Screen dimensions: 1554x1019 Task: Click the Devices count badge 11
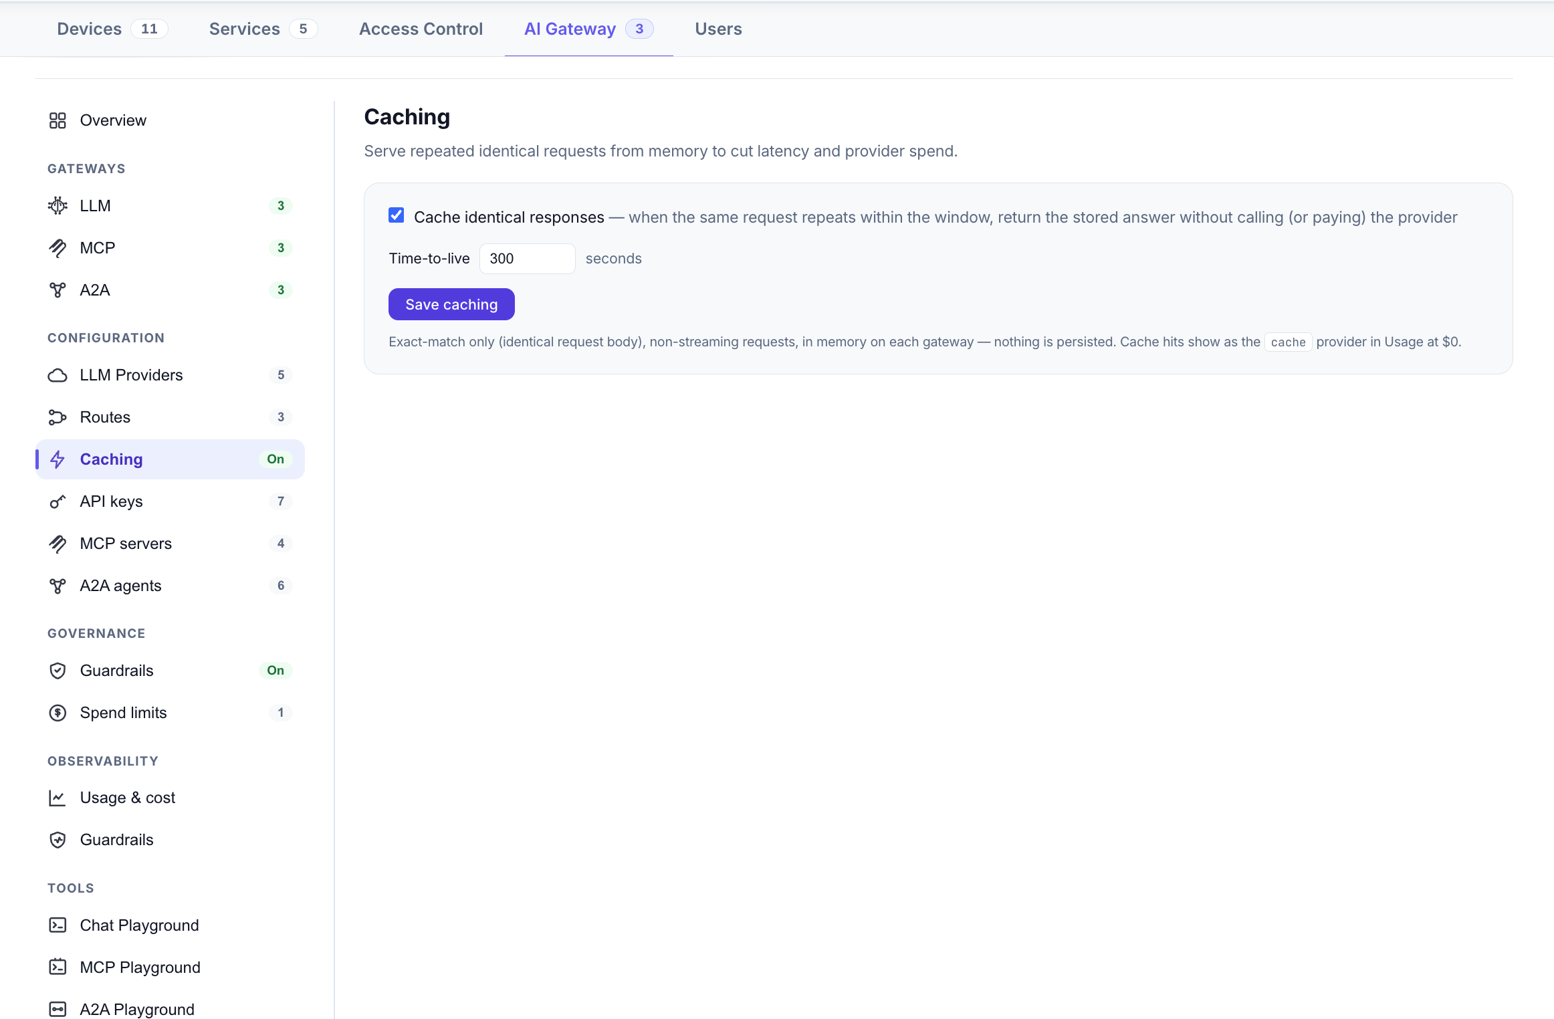tap(149, 29)
